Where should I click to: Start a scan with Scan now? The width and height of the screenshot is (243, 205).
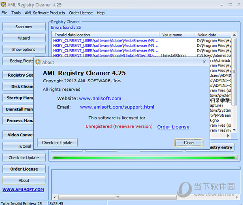[24, 27]
